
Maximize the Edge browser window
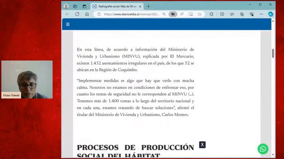click(260, 4)
